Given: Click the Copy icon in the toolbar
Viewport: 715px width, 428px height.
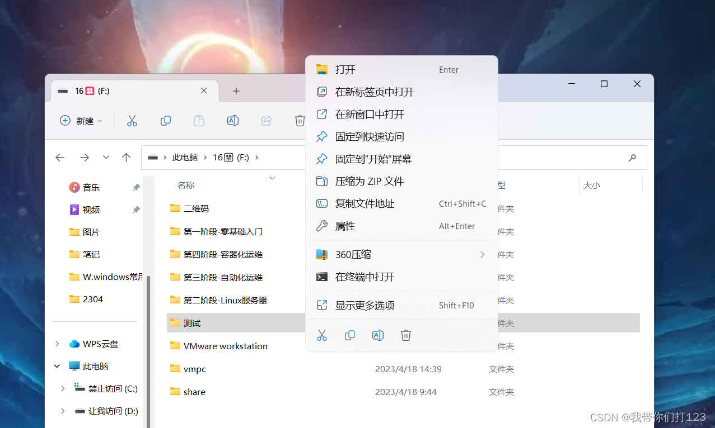Looking at the screenshot, I should (x=166, y=121).
